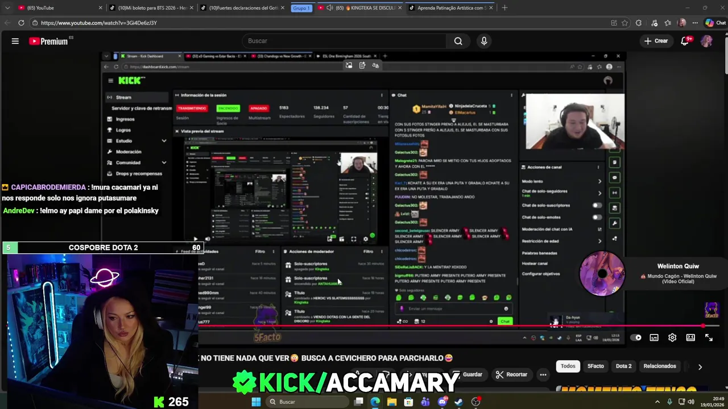This screenshot has width=728, height=409.
Task: Go back with the browser back arrow
Action: tap(7, 23)
